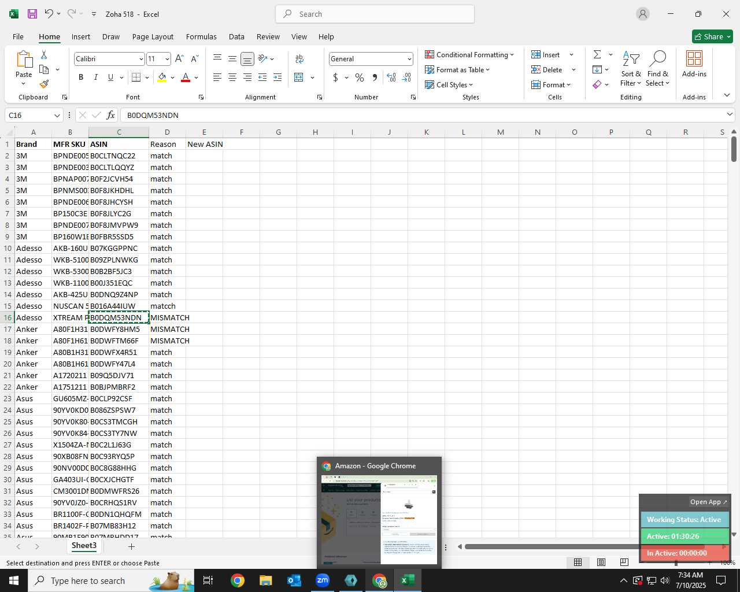Switch to Page Layout view icon
Screen dimensions: 740x592
click(x=601, y=562)
